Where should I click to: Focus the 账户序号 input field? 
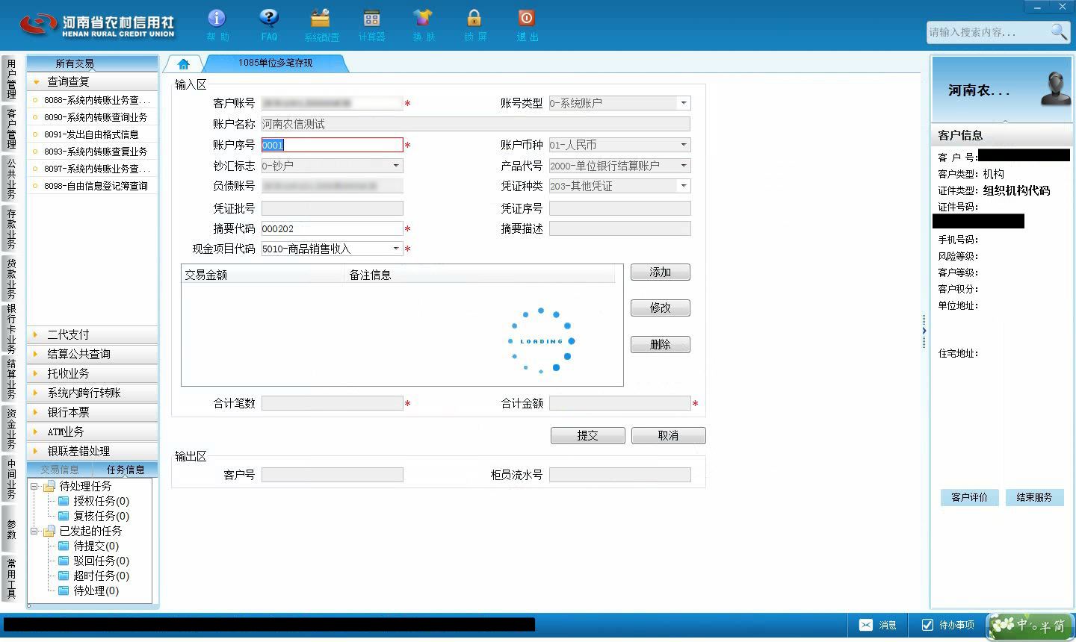[332, 145]
